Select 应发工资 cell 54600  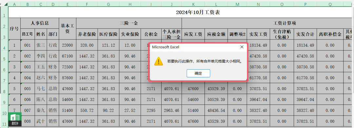pyautogui.click(x=193, y=100)
